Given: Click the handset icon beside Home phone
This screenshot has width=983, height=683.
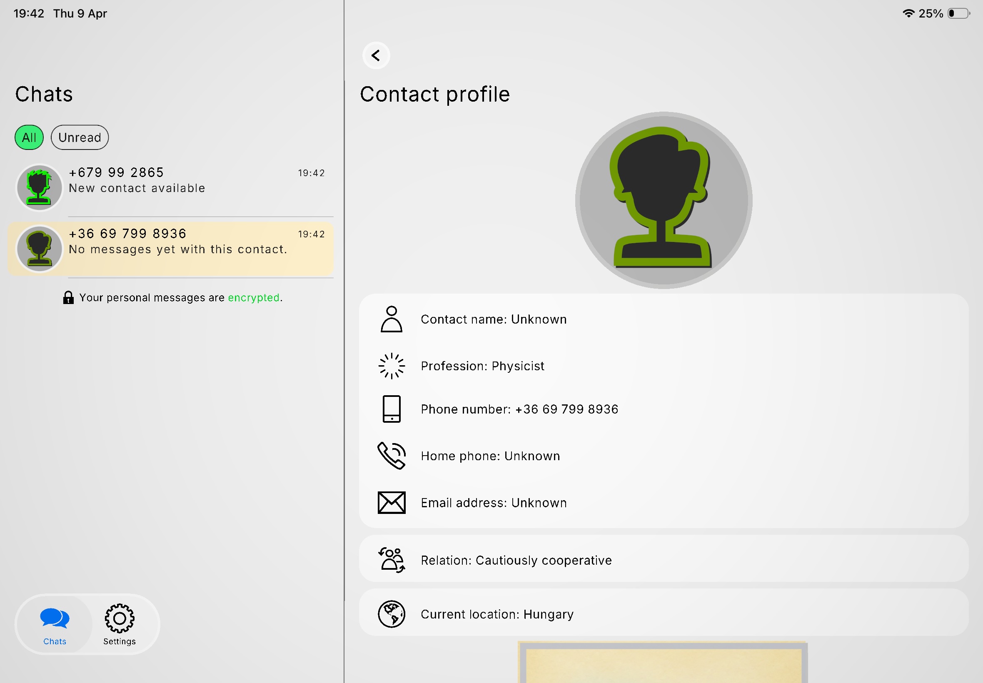Looking at the screenshot, I should point(391,455).
